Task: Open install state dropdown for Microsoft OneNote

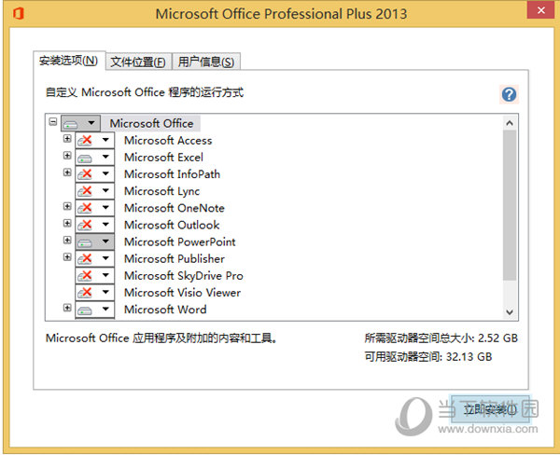Action: [94, 208]
